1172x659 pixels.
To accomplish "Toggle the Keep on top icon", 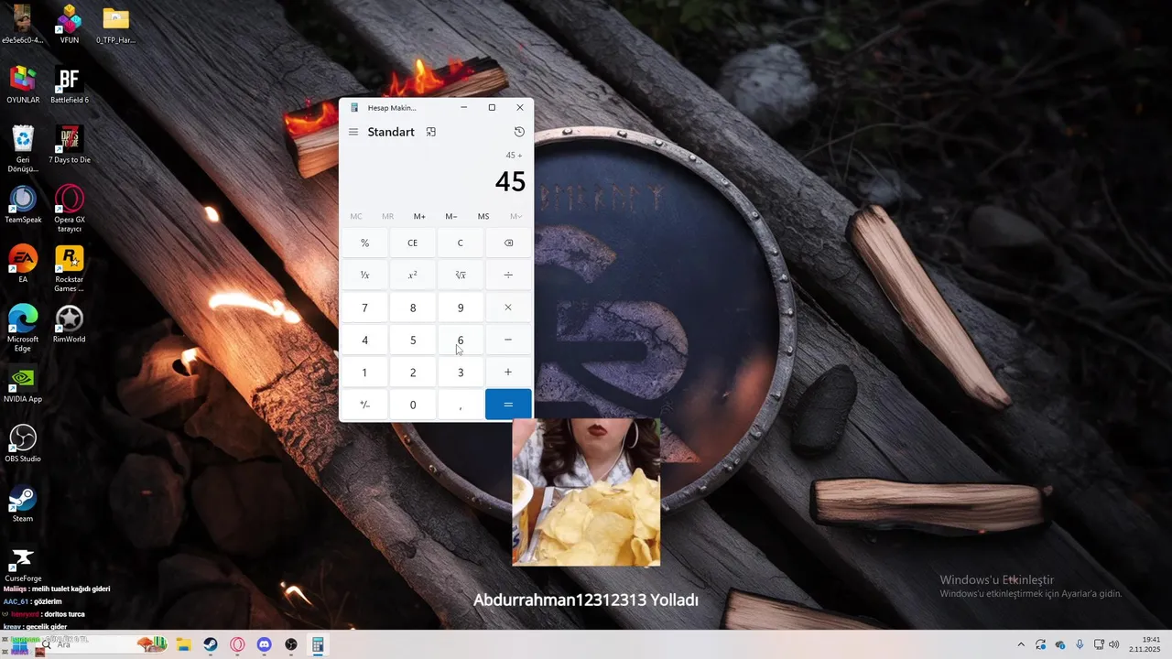I will pyautogui.click(x=430, y=132).
